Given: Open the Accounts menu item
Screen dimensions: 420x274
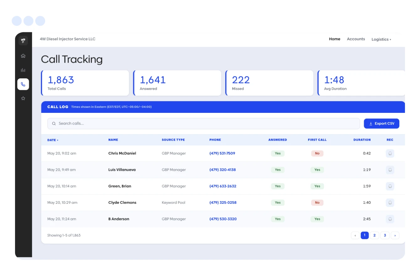Looking at the screenshot, I should click(356, 39).
